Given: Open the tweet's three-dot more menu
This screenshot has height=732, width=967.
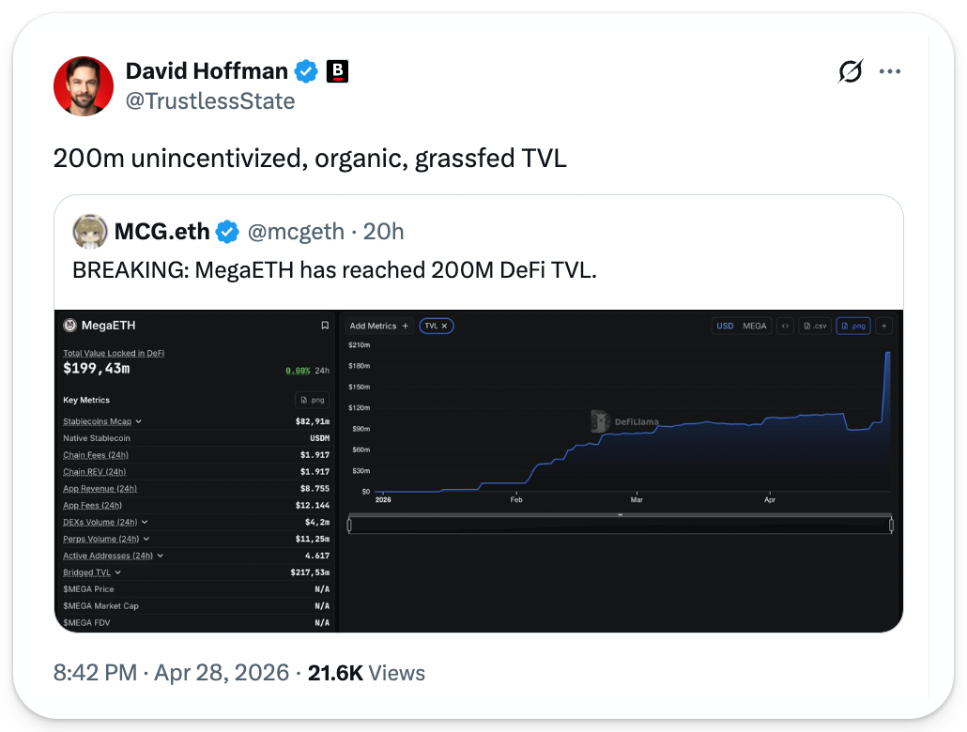Looking at the screenshot, I should pos(889,71).
